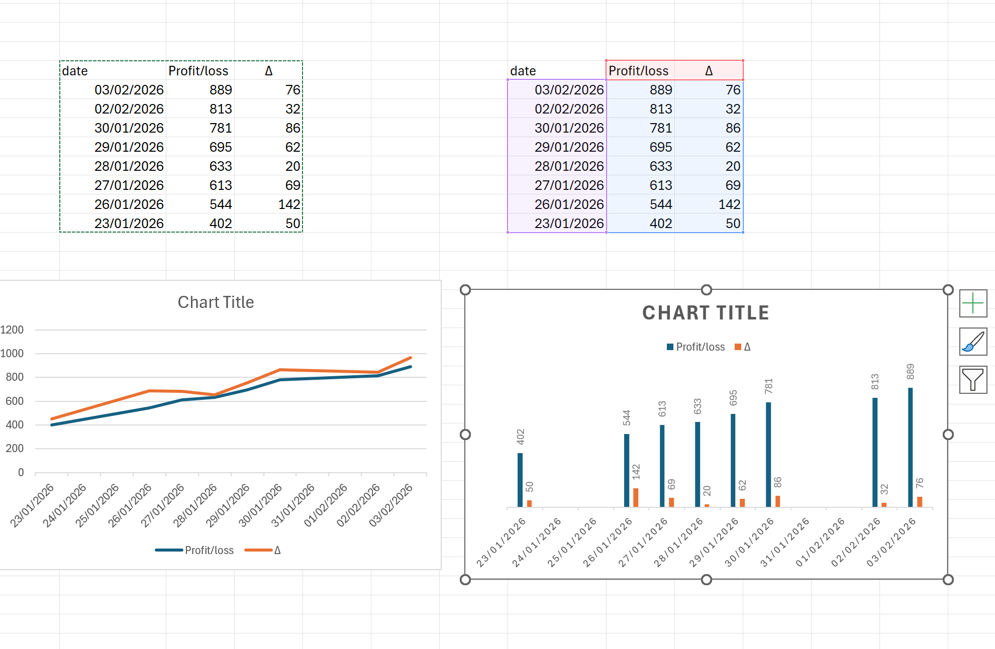
Task: Select the 633 cell in left table
Action: [x=200, y=166]
